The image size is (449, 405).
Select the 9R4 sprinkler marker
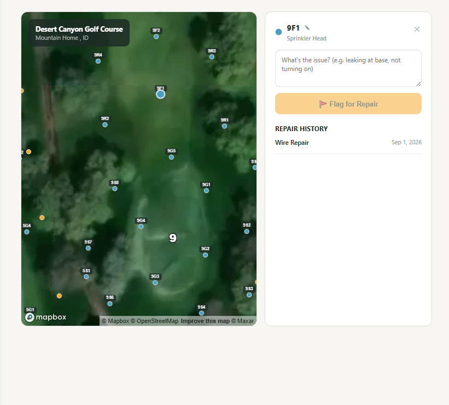pyautogui.click(x=98, y=61)
